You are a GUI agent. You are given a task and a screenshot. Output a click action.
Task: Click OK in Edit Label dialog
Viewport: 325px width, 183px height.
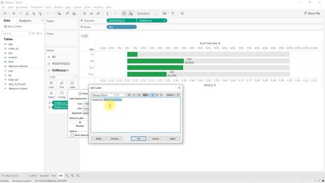pyautogui.click(x=139, y=139)
